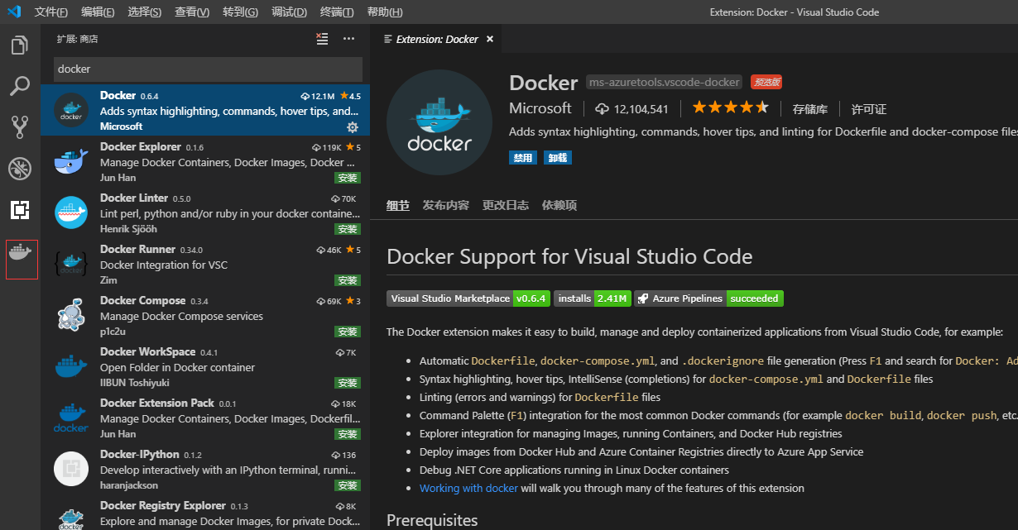Open the 文件(F) menu
Viewport: 1018px width, 530px height.
tap(51, 12)
